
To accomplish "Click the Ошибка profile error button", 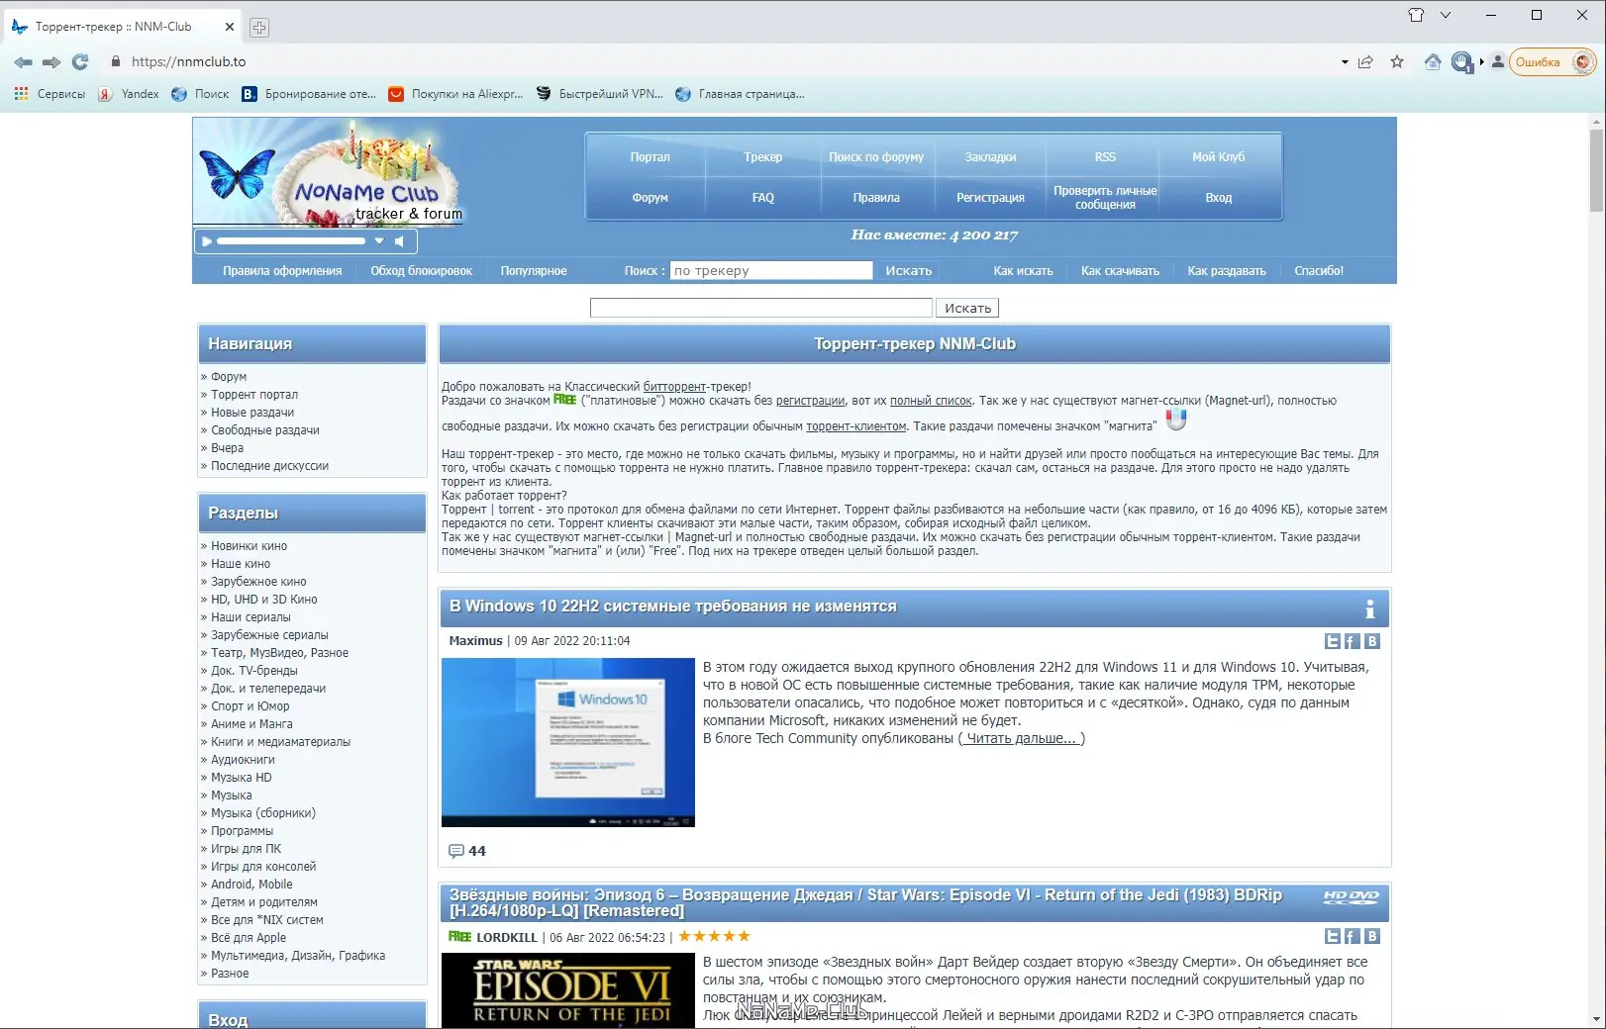I will coord(1552,62).
